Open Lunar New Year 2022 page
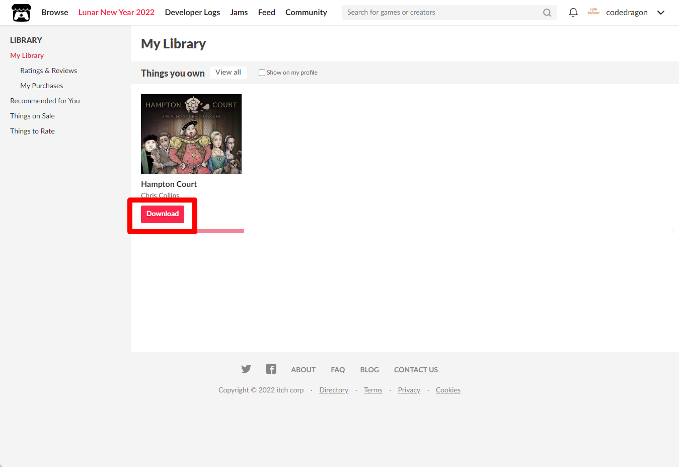The height and width of the screenshot is (467, 679). (x=116, y=12)
